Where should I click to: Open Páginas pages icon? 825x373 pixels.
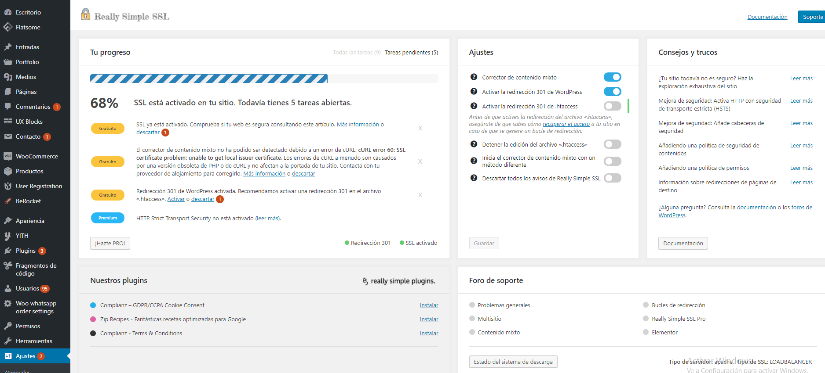tap(8, 92)
